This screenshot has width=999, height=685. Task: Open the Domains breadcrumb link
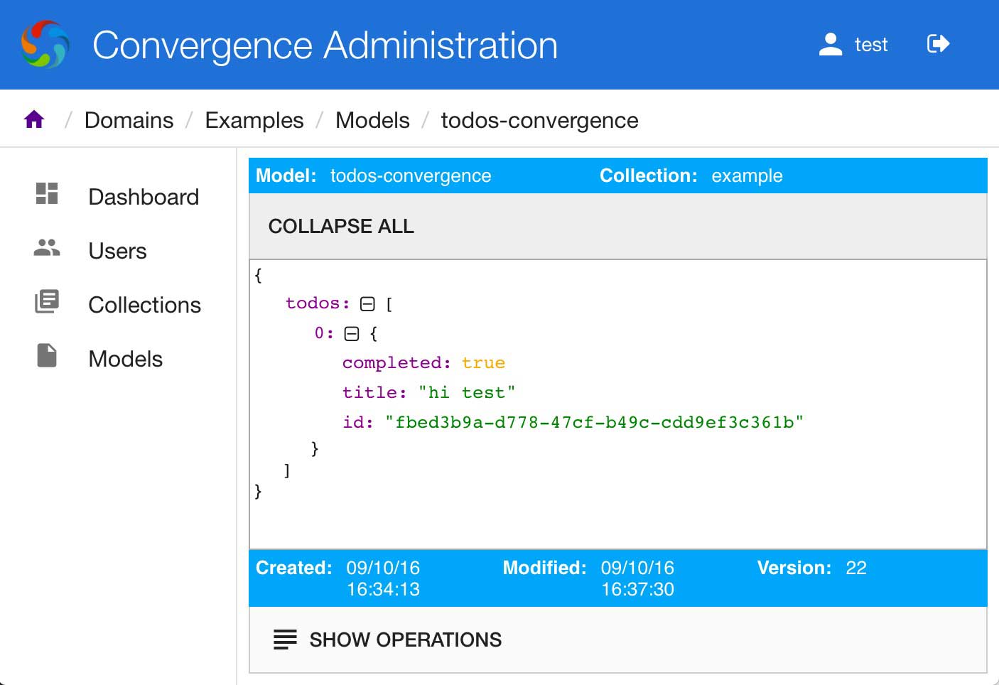tap(129, 119)
